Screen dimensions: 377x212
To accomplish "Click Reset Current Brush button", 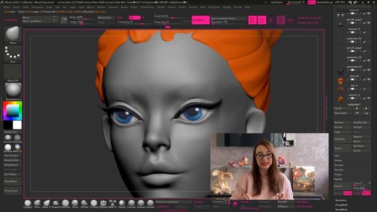I will (x=174, y=202).
